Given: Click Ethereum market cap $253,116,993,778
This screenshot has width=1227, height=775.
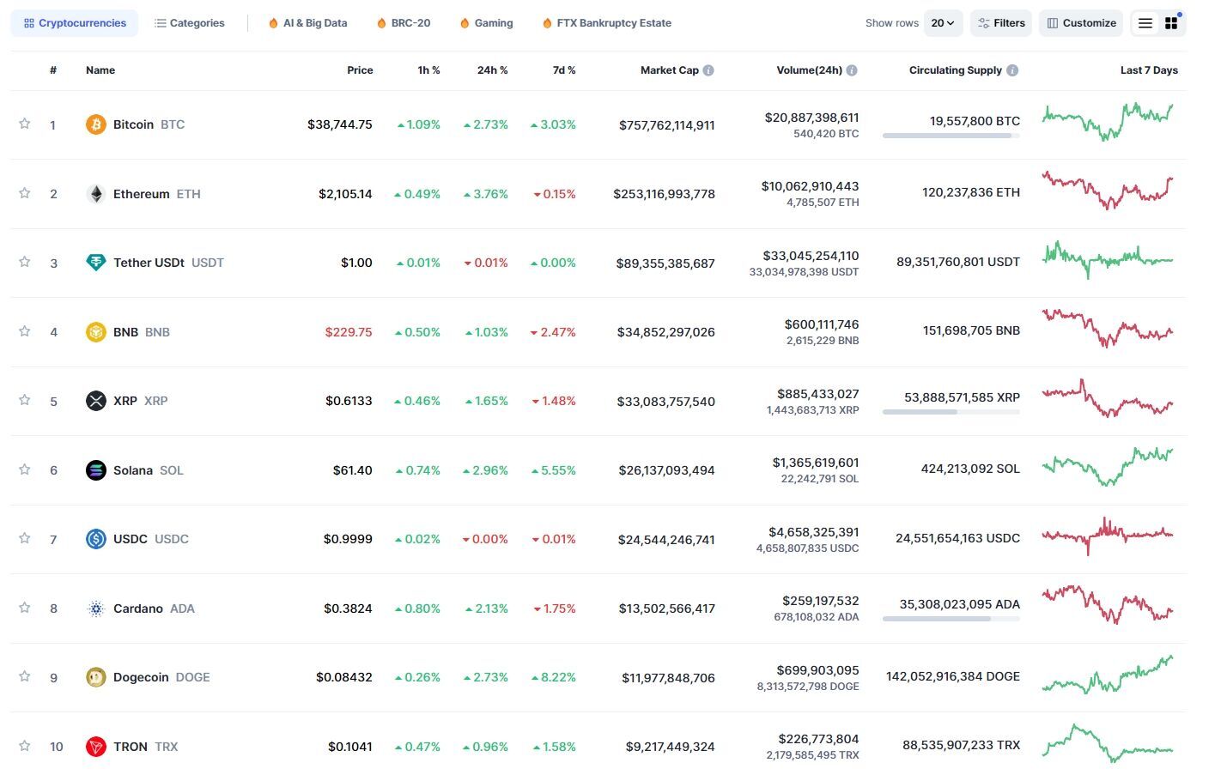Looking at the screenshot, I should 664,194.
